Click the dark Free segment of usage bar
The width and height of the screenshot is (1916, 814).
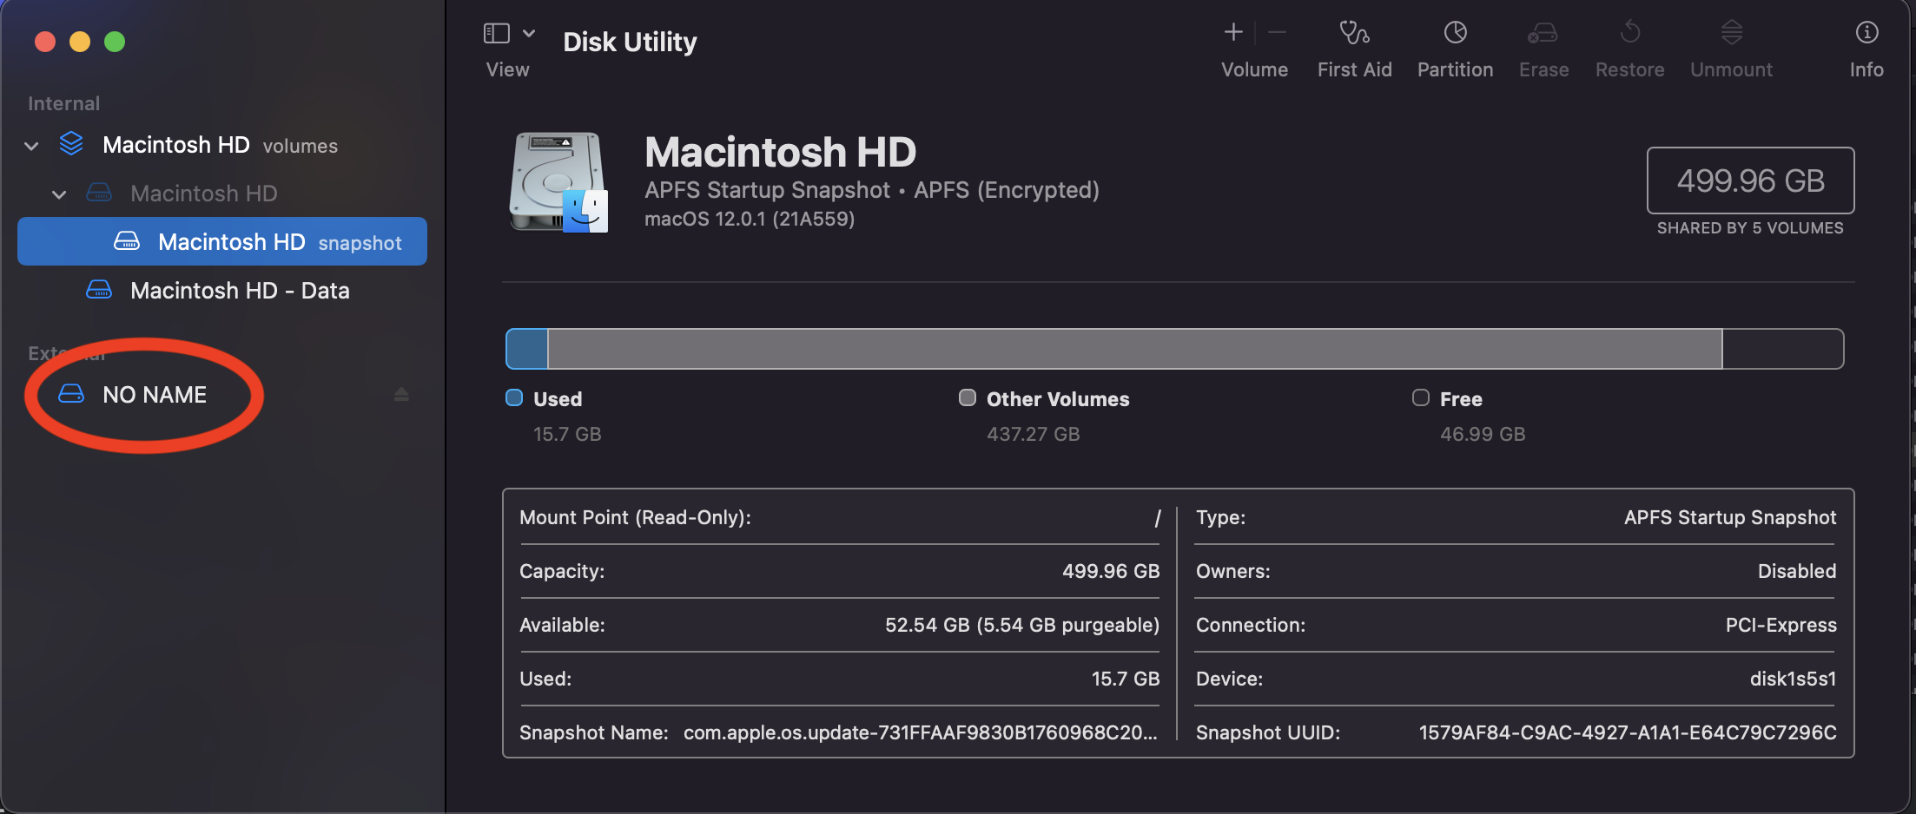point(1782,349)
